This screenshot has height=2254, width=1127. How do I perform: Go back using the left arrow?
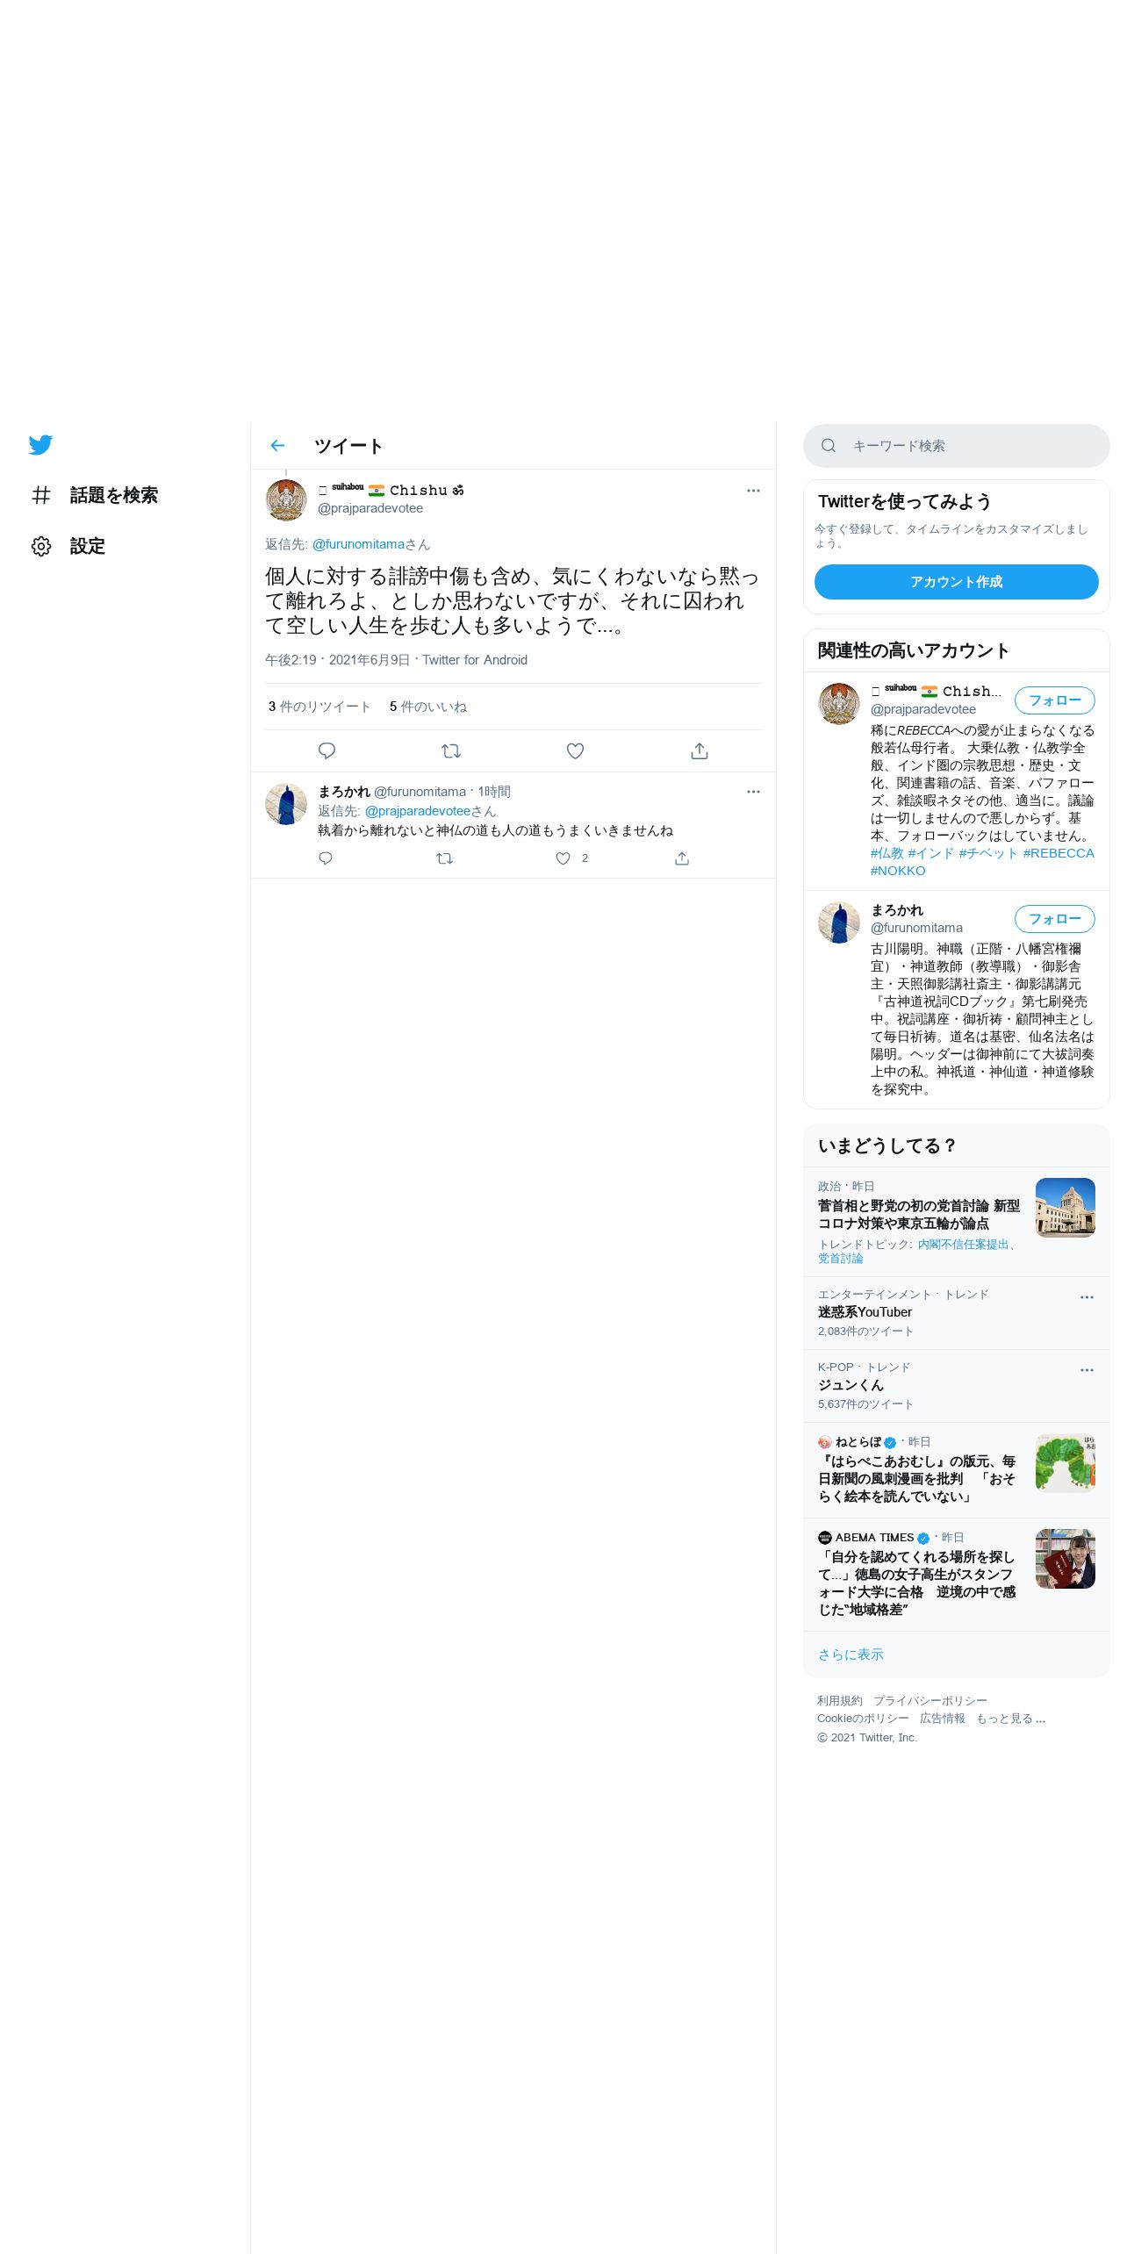pyautogui.click(x=277, y=446)
